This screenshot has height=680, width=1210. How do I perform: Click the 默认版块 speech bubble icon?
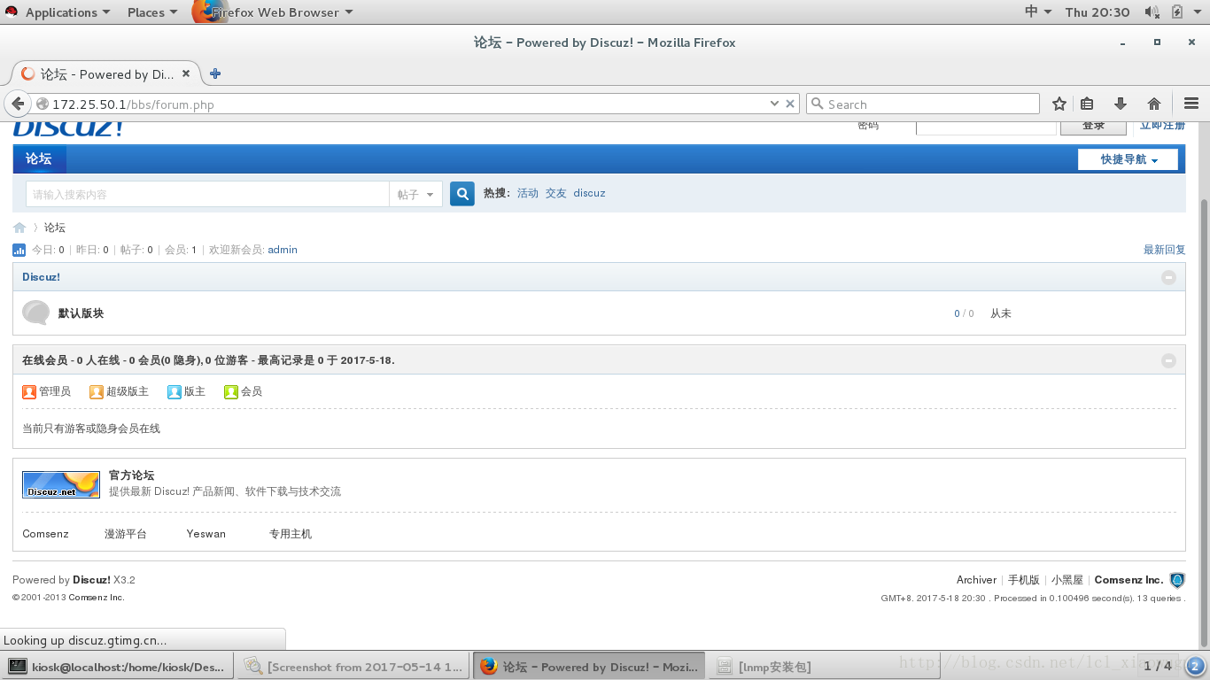(x=35, y=313)
